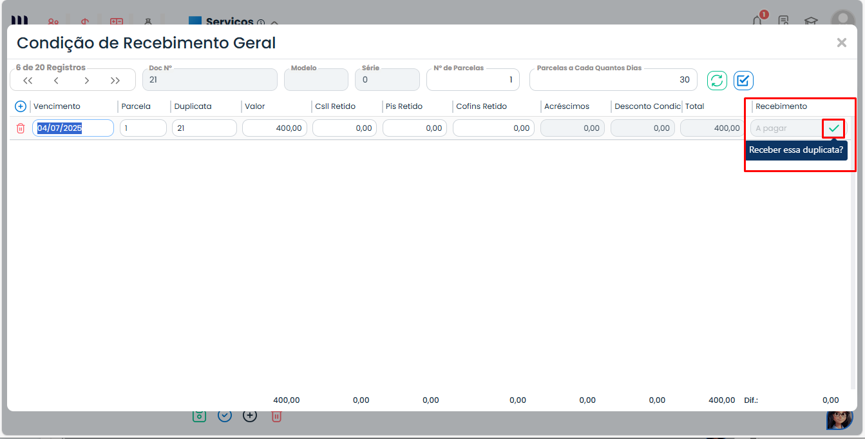Go to first record with double-left arrows
Viewport: 865px width, 439px height.
click(28, 81)
